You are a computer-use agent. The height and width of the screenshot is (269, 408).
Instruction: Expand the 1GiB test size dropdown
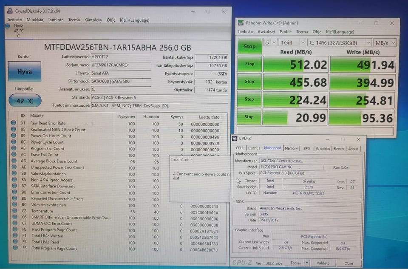pyautogui.click(x=292, y=43)
